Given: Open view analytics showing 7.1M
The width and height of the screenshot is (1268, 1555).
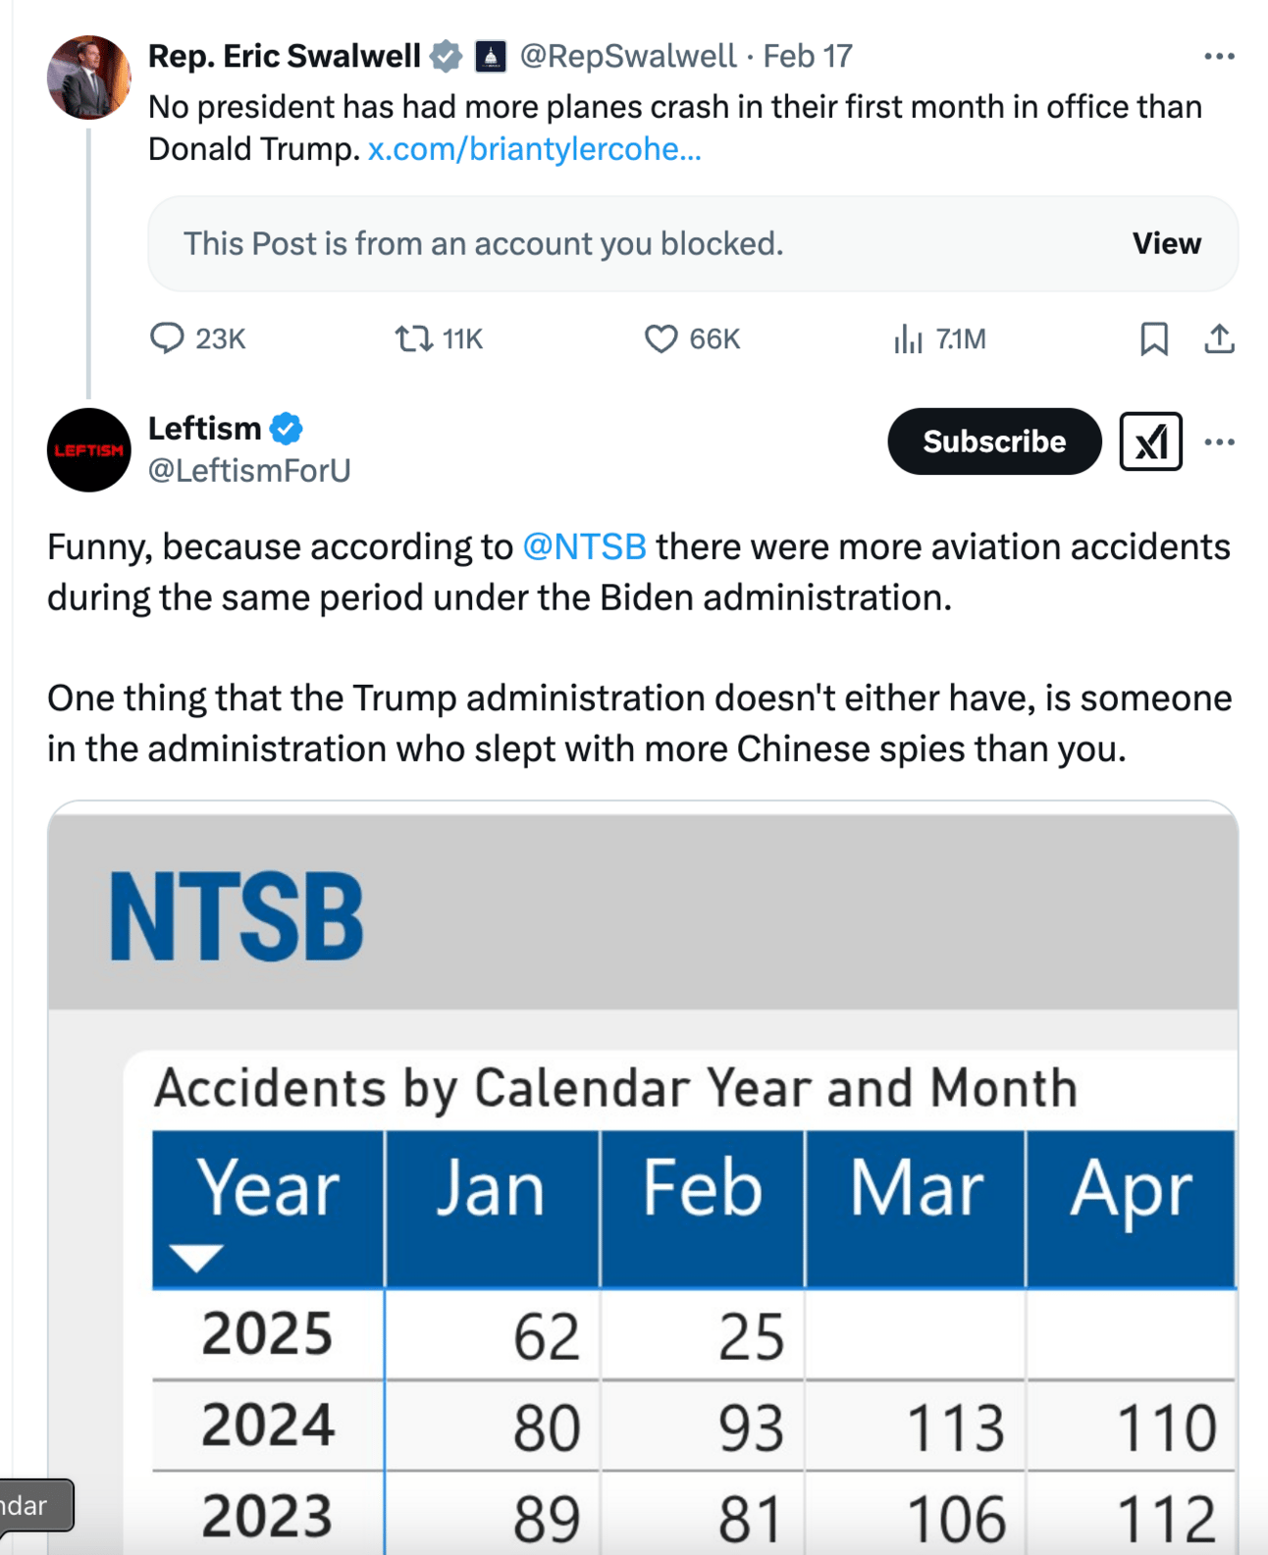Looking at the screenshot, I should [x=908, y=339].
